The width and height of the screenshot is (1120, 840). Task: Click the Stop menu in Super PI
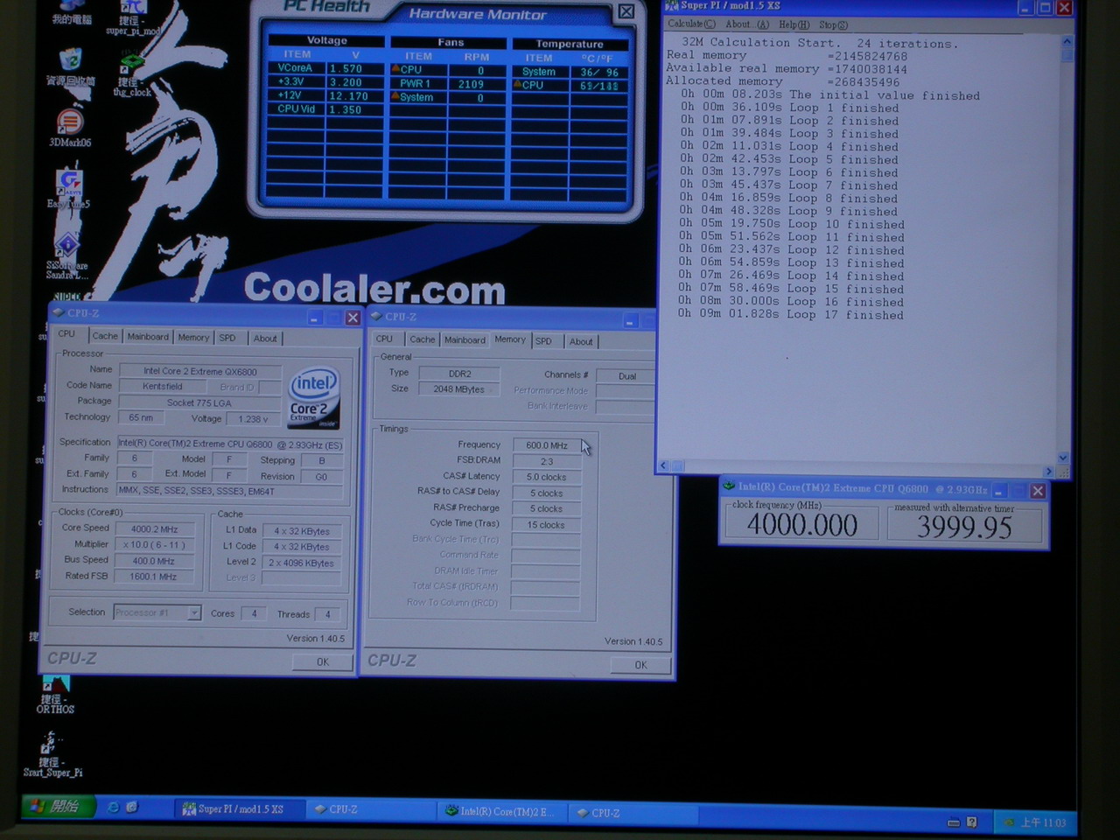[832, 24]
